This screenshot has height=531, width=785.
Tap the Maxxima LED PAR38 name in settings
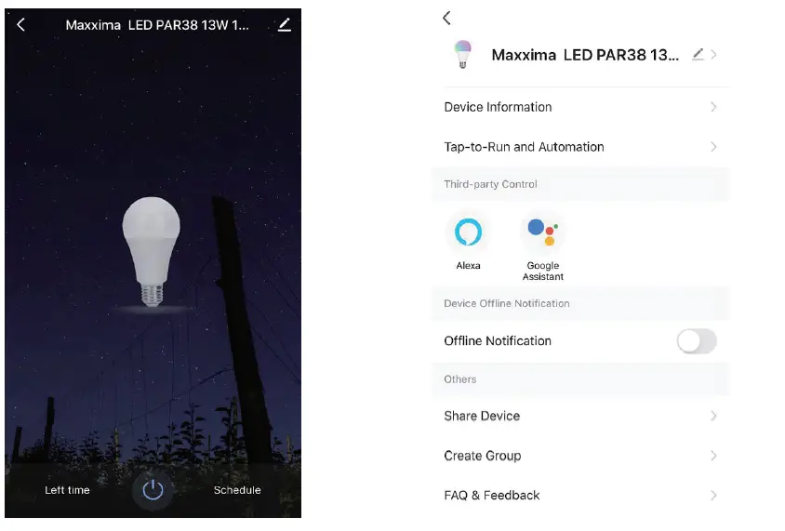[585, 55]
